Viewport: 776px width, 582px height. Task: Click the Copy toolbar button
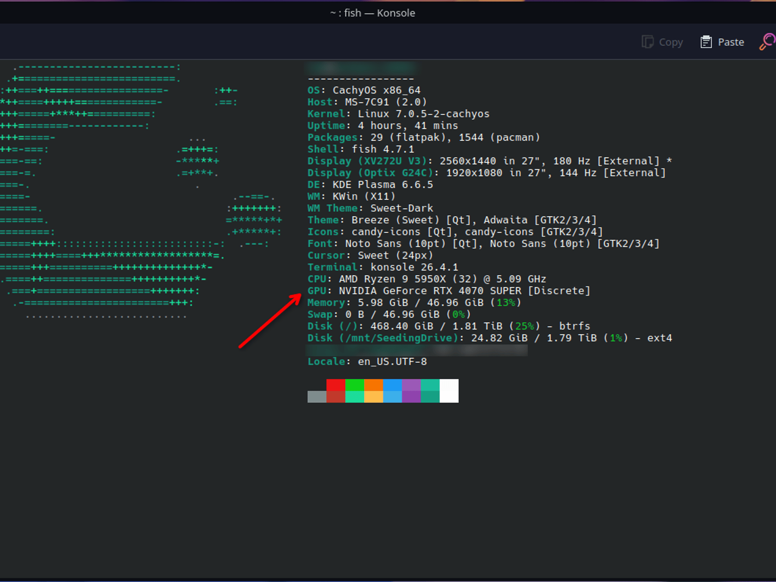662,42
